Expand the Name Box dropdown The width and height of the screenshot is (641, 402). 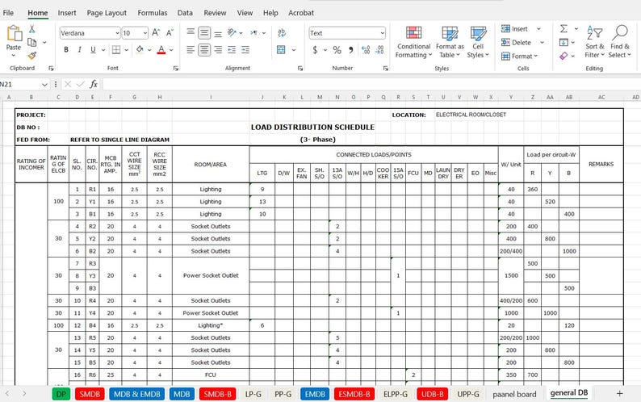44,84
